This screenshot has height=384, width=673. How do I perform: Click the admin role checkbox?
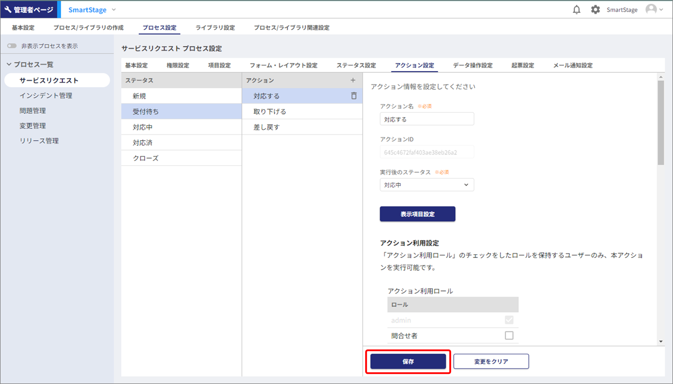(509, 320)
